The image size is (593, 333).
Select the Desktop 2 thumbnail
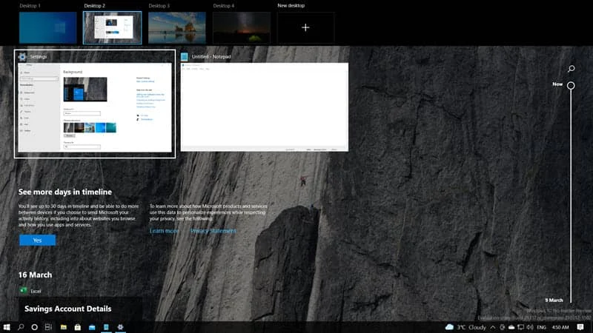click(113, 27)
